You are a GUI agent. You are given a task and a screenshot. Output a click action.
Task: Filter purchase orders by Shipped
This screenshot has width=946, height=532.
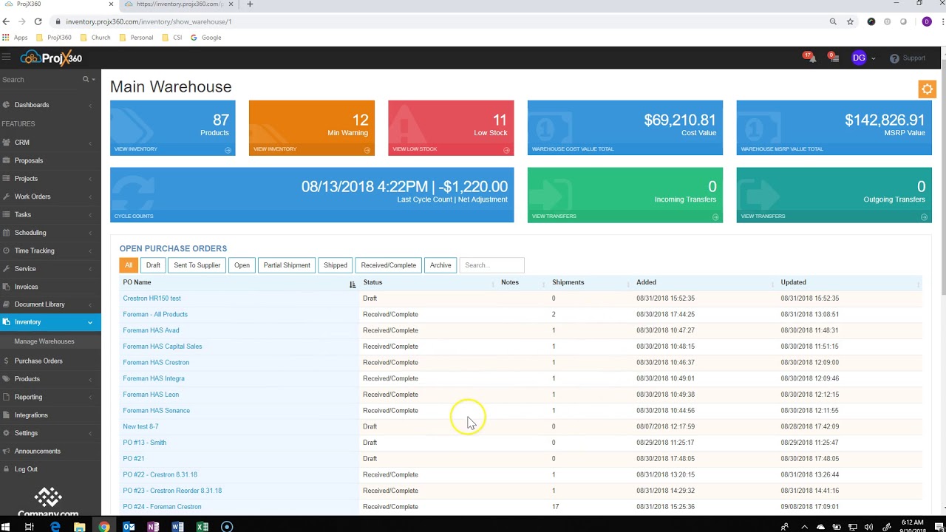pos(336,265)
